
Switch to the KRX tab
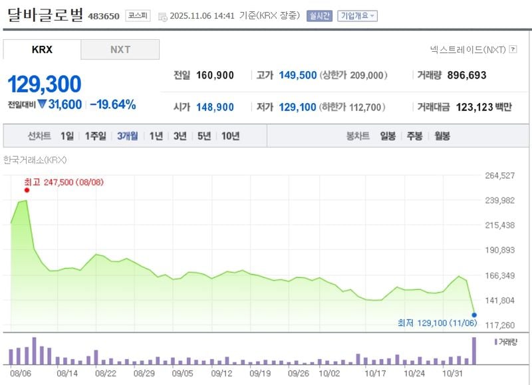point(42,50)
